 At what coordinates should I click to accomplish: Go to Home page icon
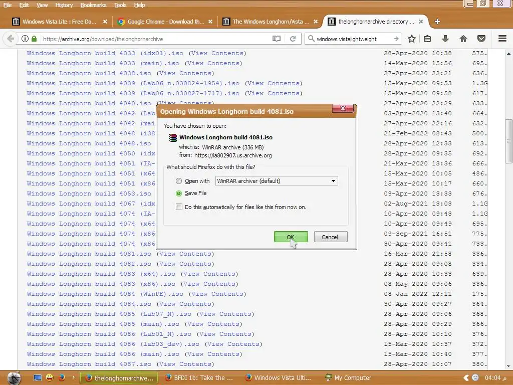tap(463, 39)
